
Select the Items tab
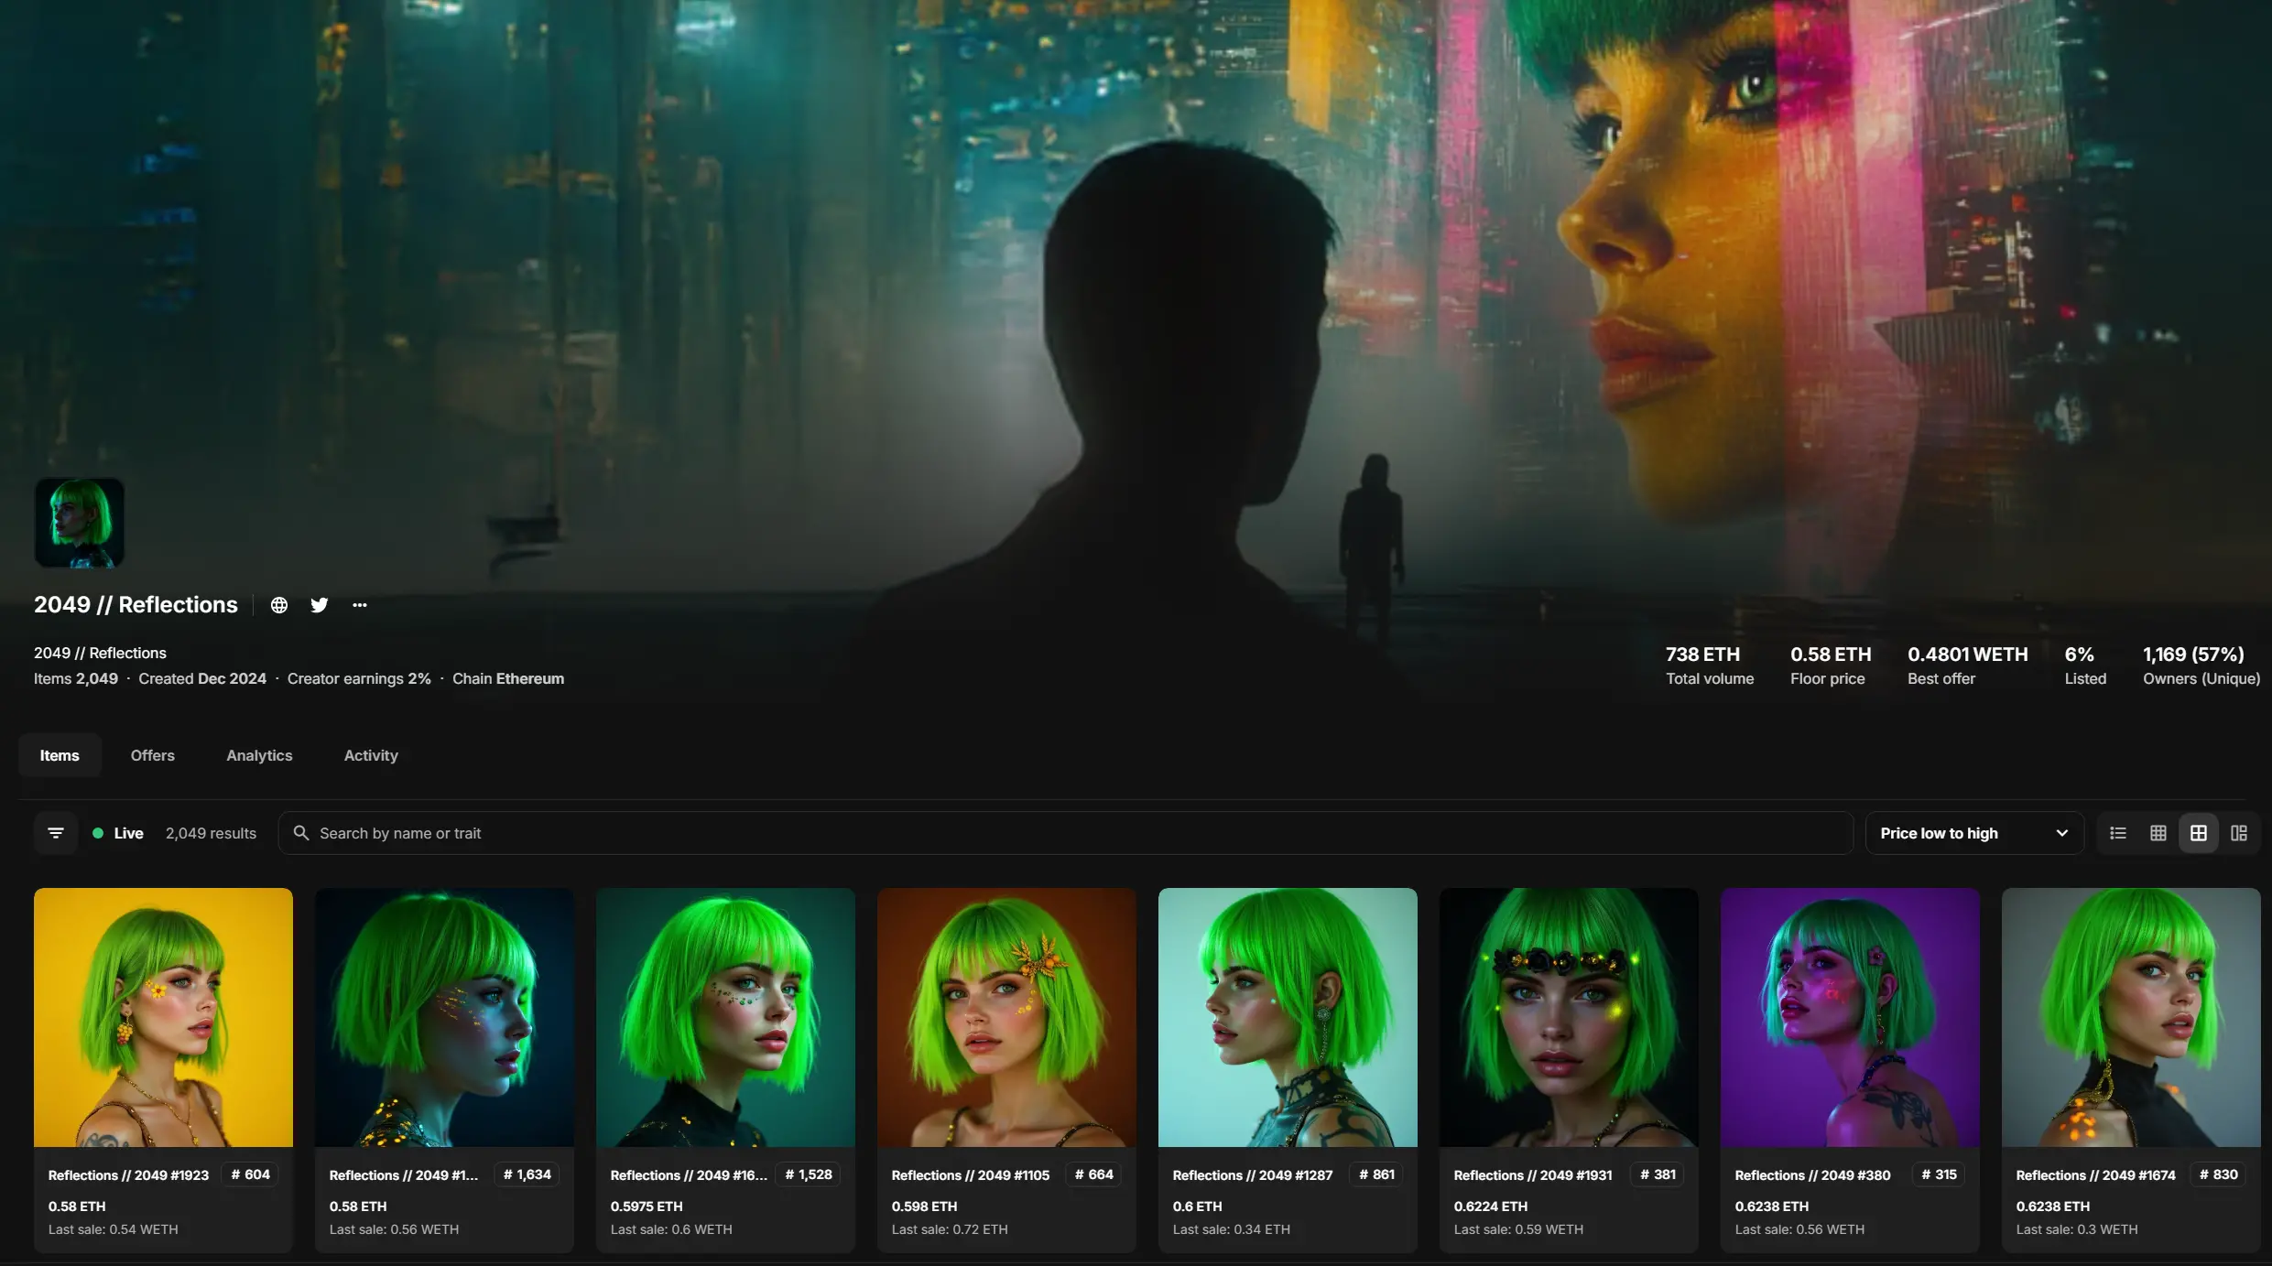pyautogui.click(x=60, y=755)
